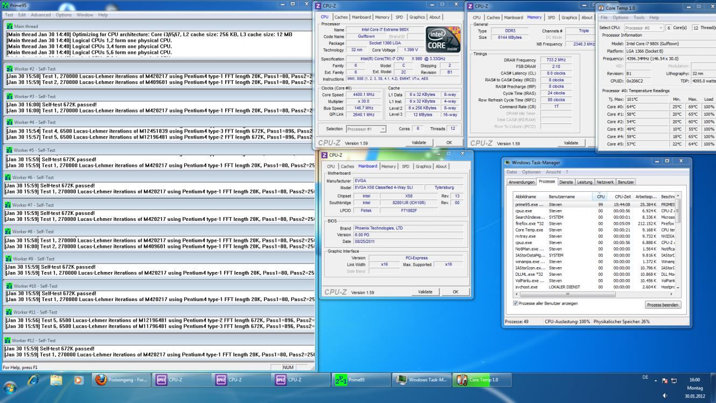716x403 pixels.
Task: Click Validate in the CPU-Z Memory window
Action: point(572,143)
